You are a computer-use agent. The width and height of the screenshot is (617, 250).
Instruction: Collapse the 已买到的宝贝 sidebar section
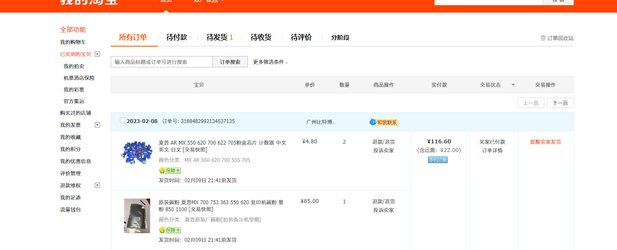coord(97,54)
